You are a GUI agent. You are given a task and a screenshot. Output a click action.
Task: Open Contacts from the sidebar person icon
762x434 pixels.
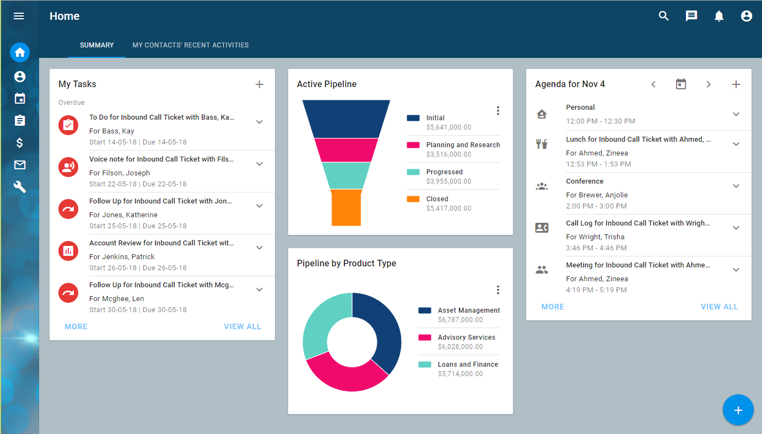(x=20, y=77)
